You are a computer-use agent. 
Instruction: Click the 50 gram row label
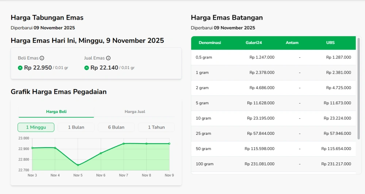(x=203, y=149)
